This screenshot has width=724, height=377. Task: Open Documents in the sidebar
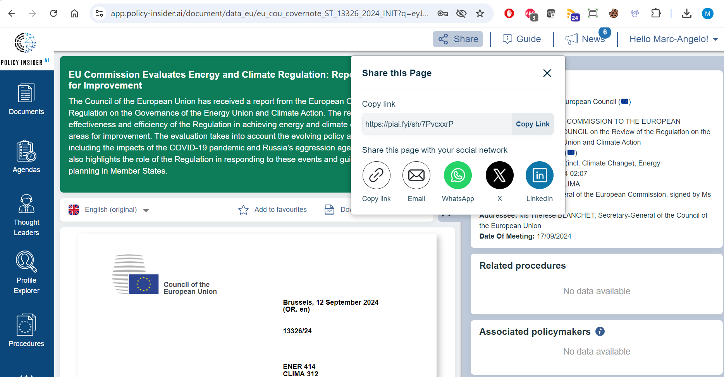point(26,99)
